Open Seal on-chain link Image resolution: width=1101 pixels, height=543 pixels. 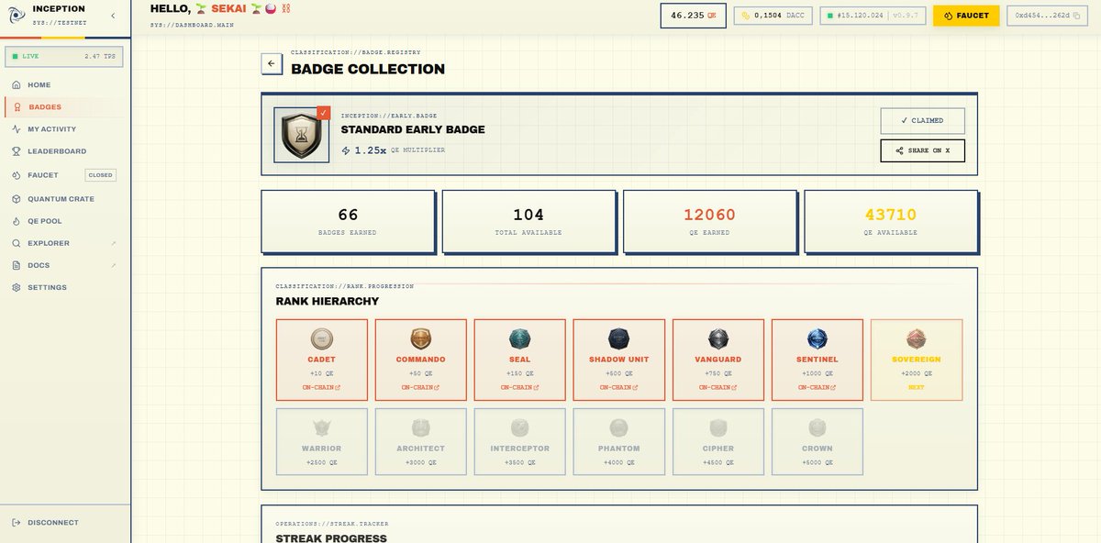click(520, 387)
